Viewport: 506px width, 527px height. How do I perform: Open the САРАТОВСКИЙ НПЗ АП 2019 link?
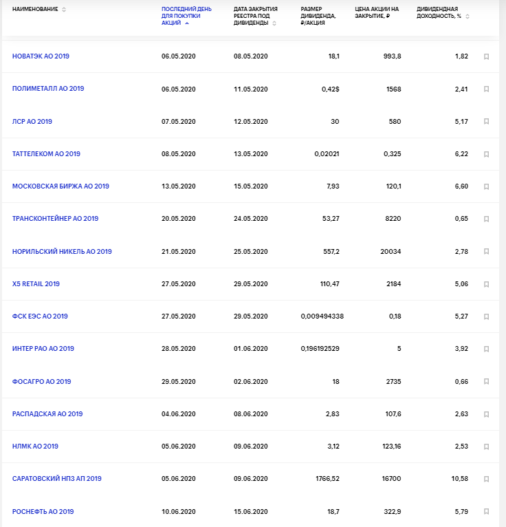(57, 478)
